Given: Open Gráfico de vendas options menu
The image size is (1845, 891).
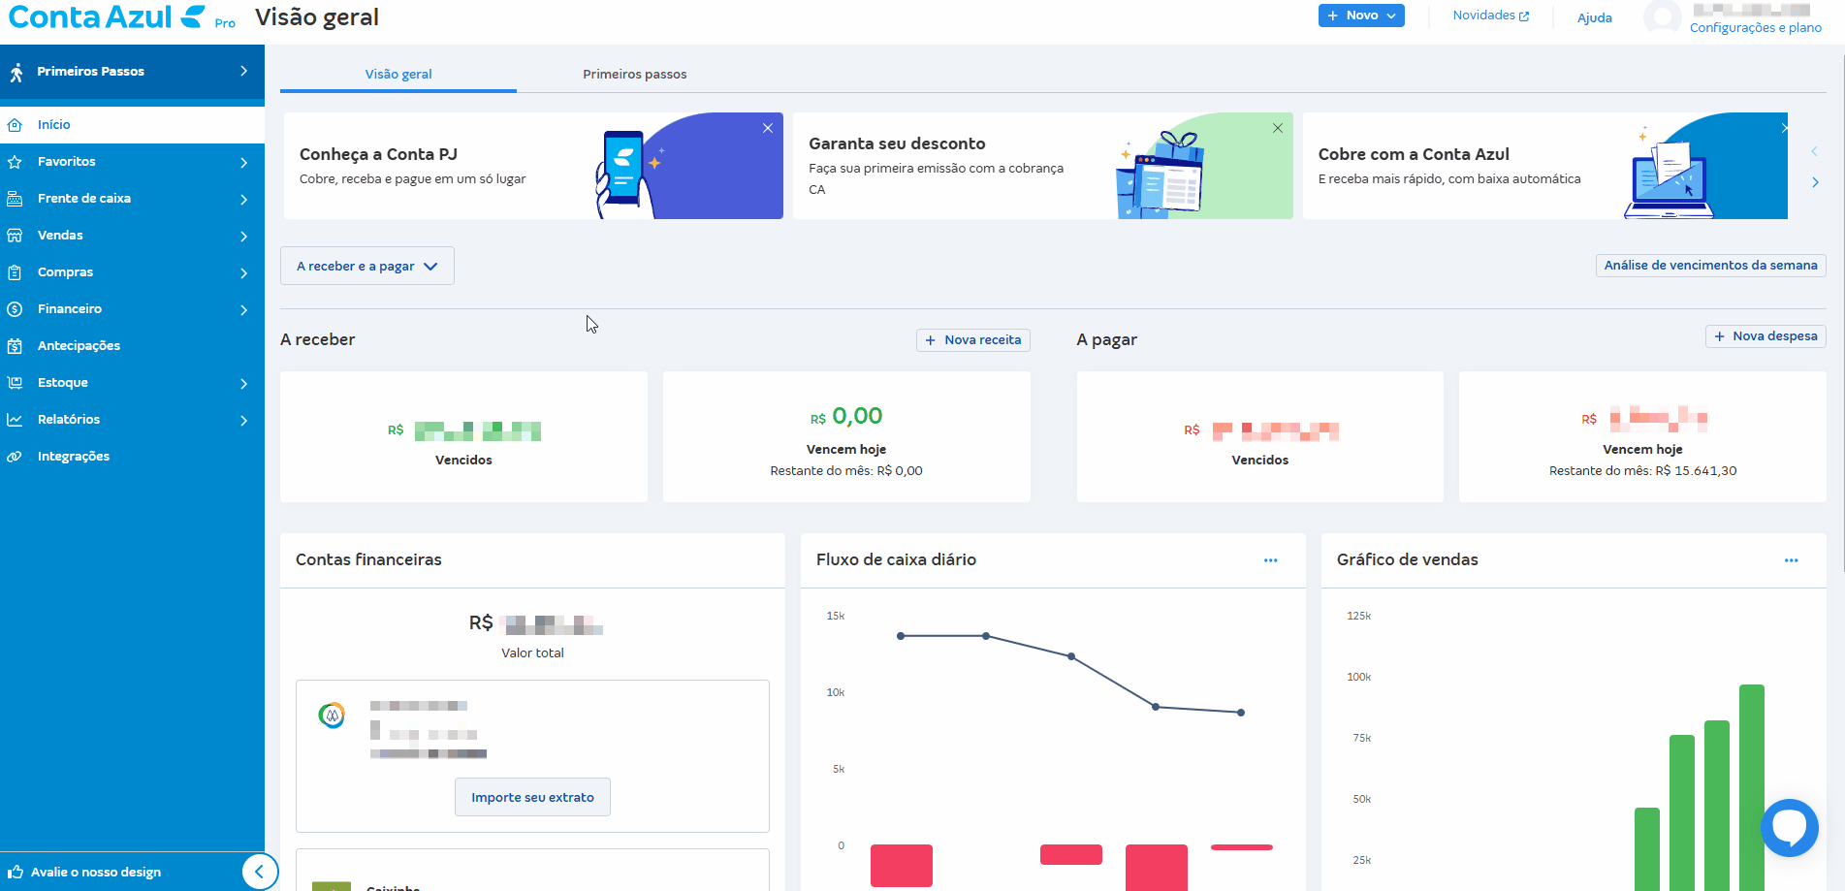Looking at the screenshot, I should click(x=1791, y=560).
